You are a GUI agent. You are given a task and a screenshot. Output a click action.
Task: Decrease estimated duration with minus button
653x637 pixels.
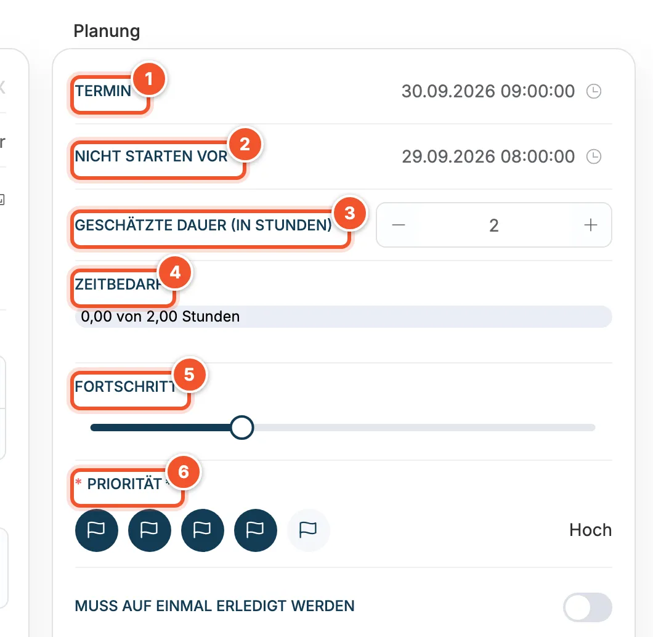[x=399, y=225]
